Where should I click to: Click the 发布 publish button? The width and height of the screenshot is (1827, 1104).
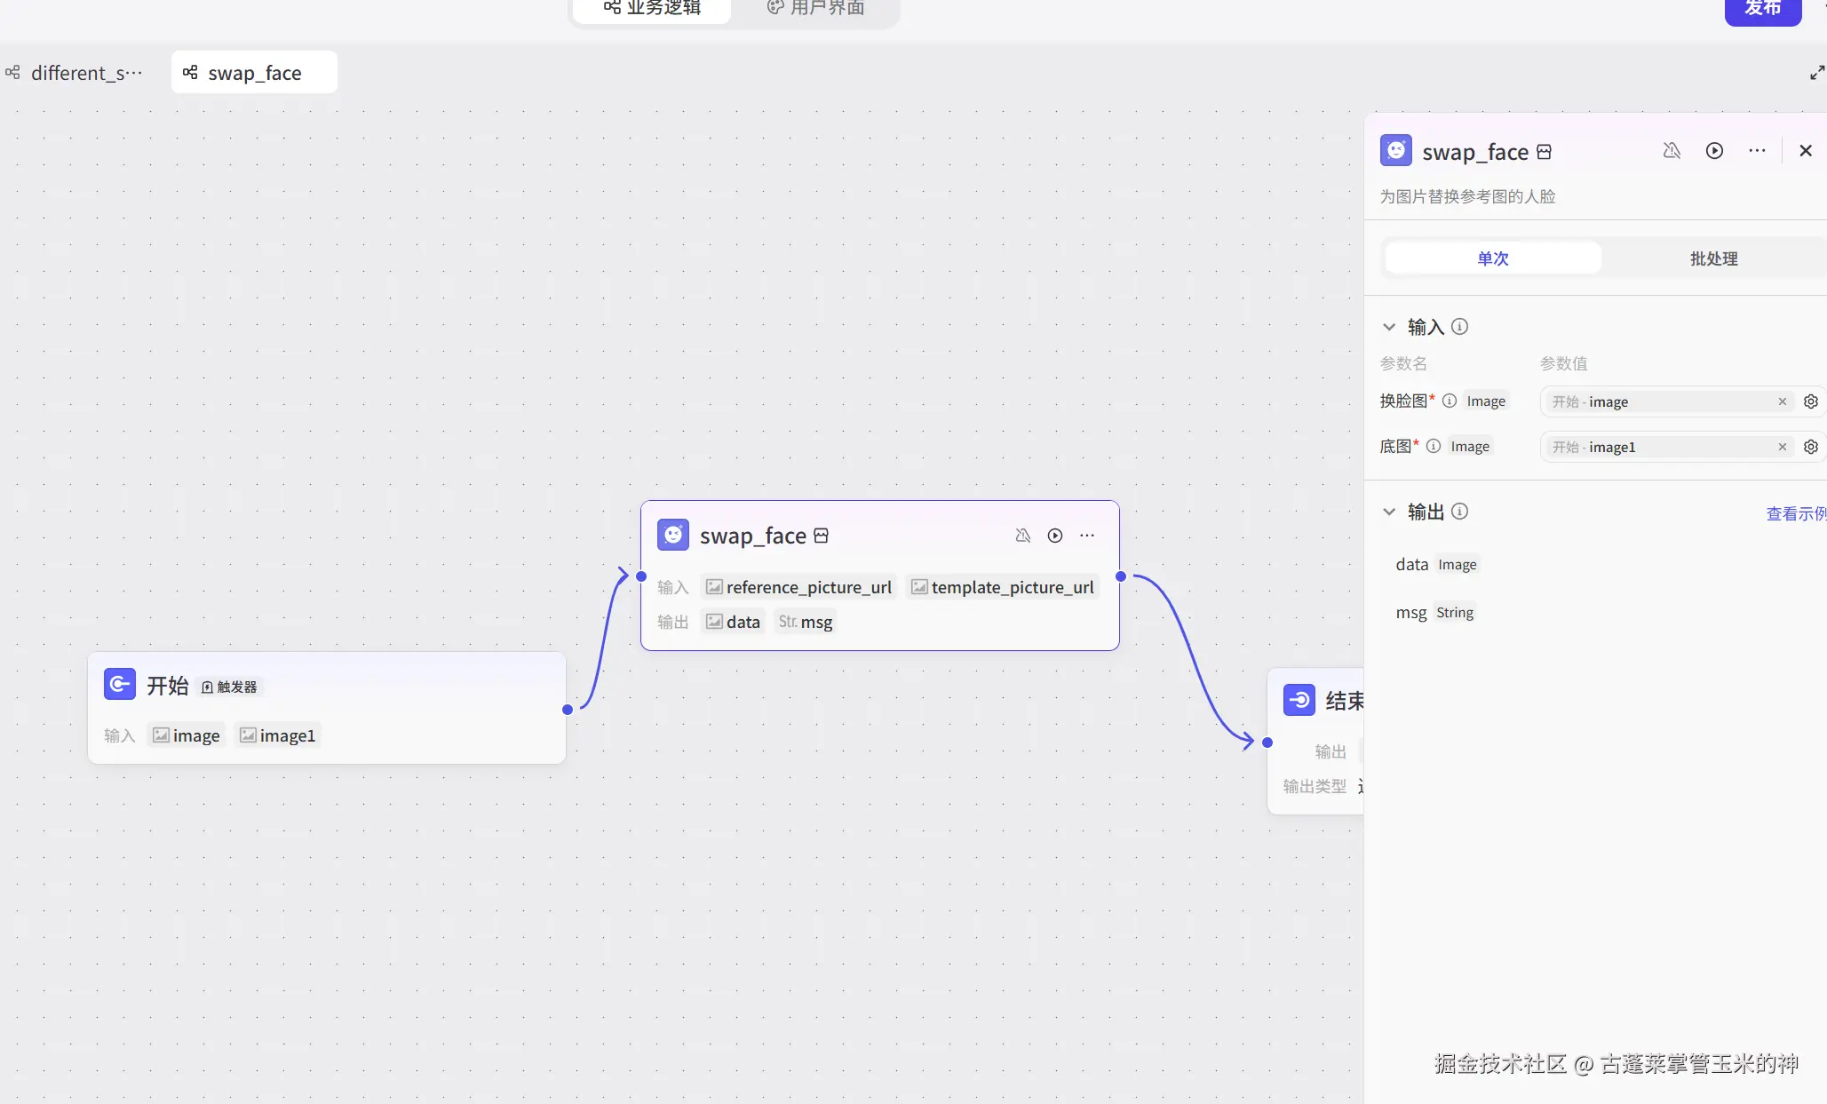pyautogui.click(x=1762, y=9)
